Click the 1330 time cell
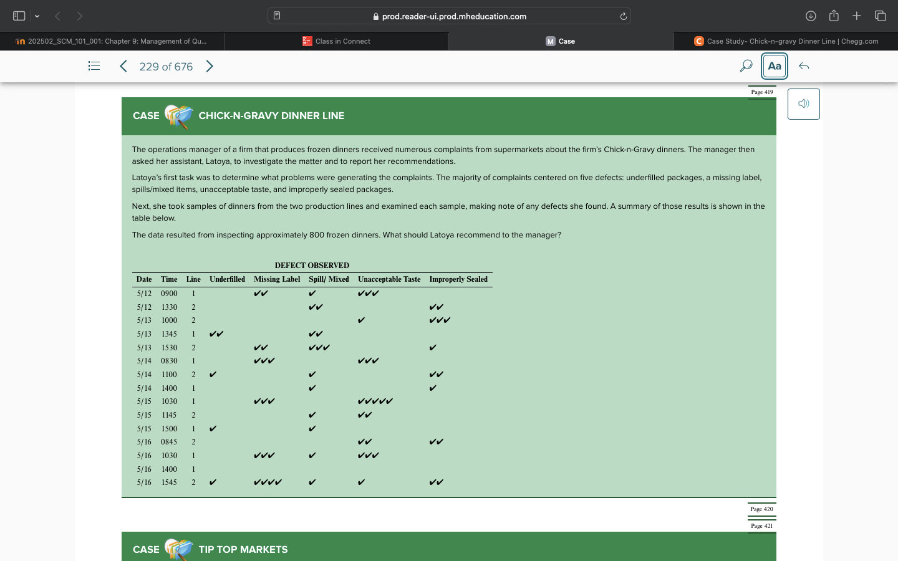Image resolution: width=898 pixels, height=561 pixels. pyautogui.click(x=169, y=307)
